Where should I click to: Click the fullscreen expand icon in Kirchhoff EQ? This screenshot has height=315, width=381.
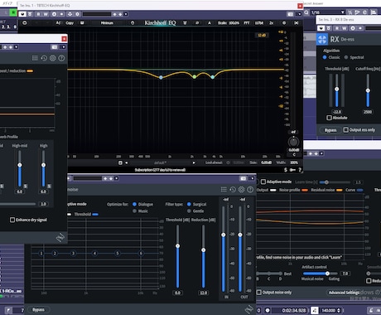(x=297, y=23)
